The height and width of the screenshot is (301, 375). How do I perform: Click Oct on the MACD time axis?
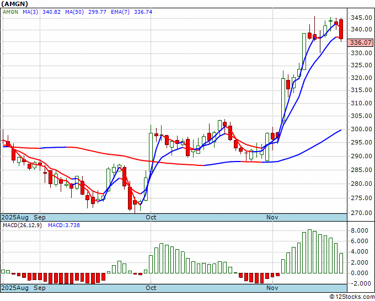151,288
